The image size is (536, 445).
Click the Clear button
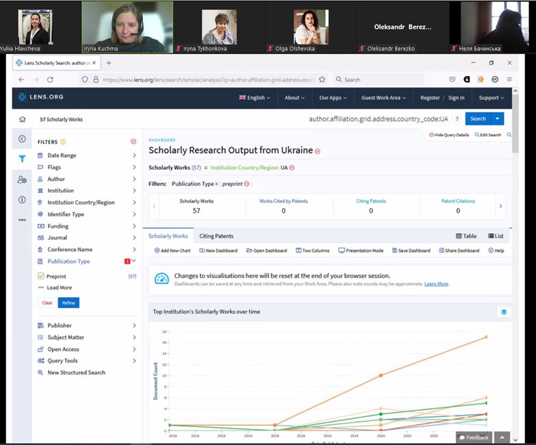(x=47, y=303)
